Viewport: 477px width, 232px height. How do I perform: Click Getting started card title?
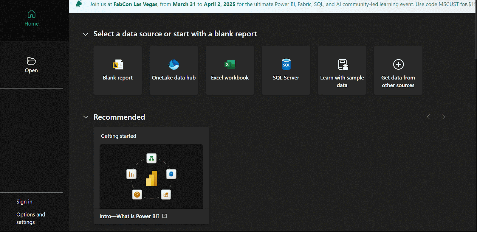(x=119, y=136)
